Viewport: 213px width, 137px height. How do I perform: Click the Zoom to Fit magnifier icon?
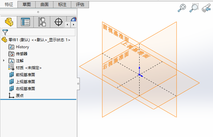[x=182, y=8]
